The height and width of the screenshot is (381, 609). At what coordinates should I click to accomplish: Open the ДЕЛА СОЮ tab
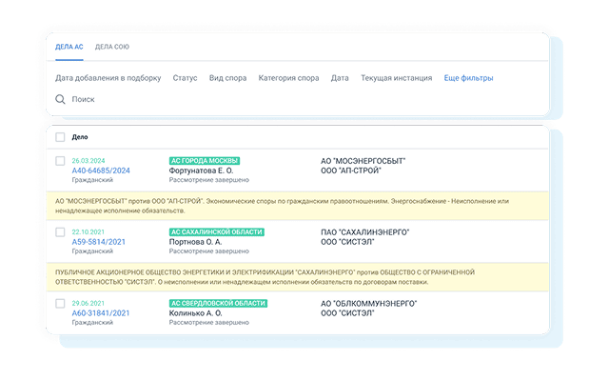(x=112, y=47)
